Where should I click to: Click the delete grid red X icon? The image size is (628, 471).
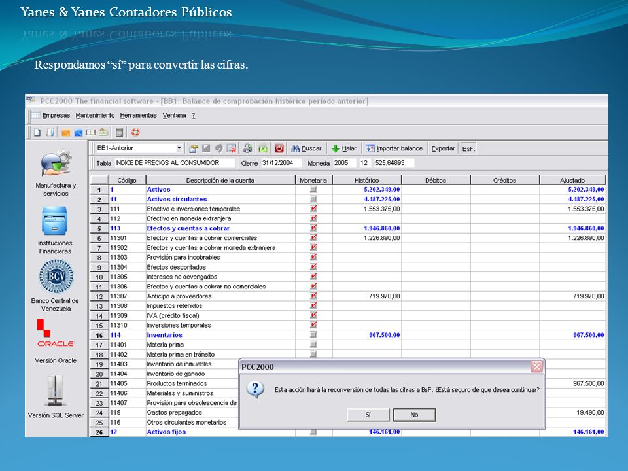(x=232, y=148)
